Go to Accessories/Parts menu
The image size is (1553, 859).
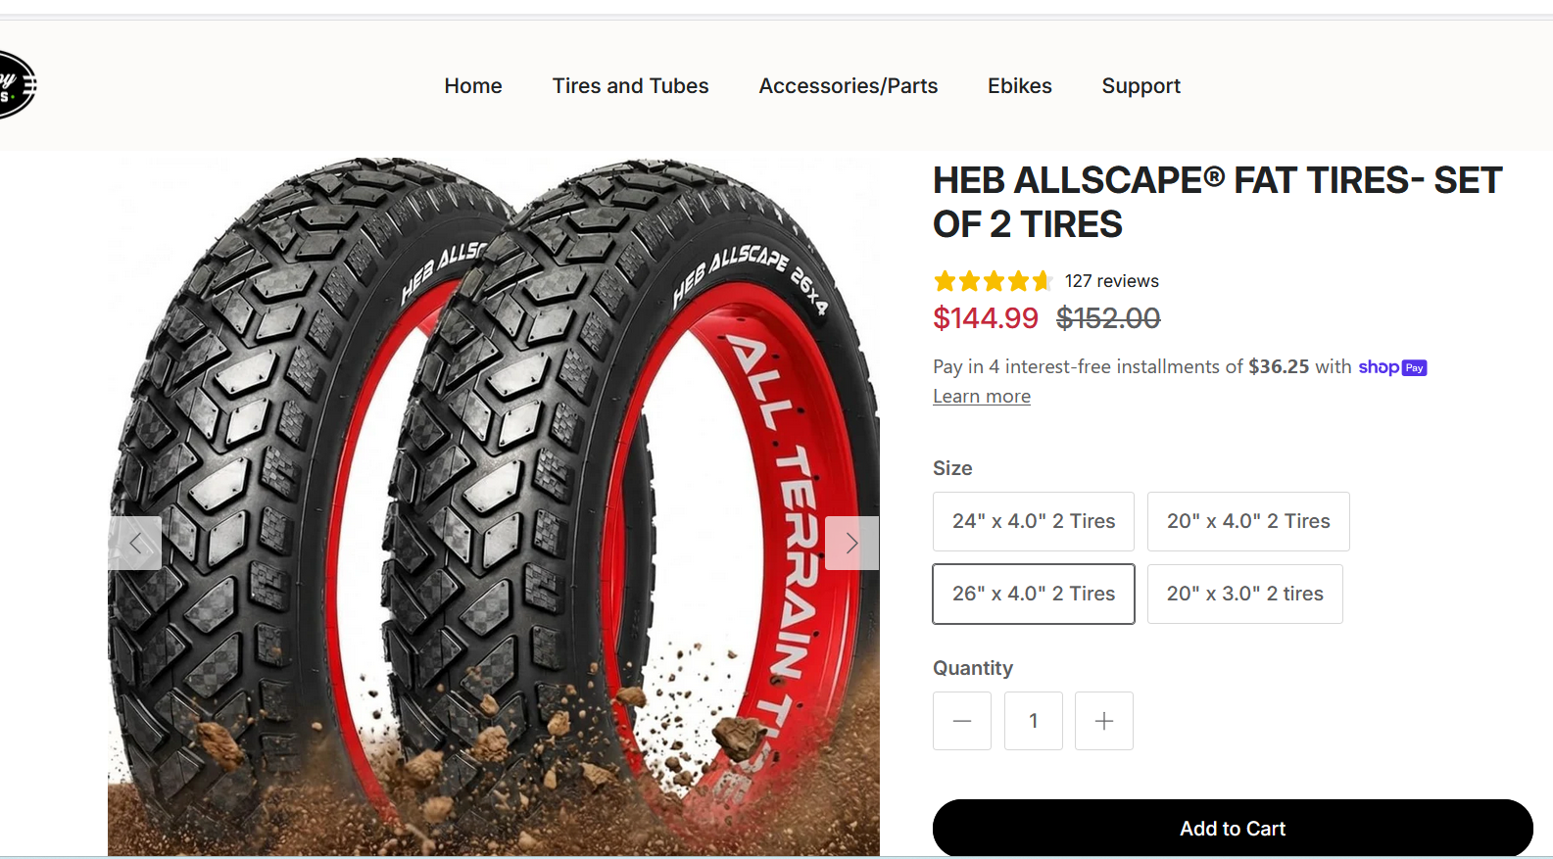click(x=849, y=86)
